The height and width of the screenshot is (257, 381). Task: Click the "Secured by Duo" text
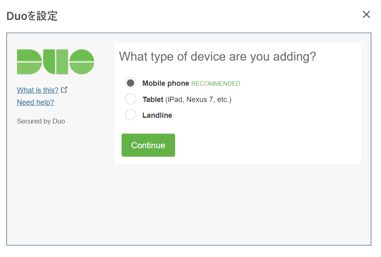[x=41, y=121]
